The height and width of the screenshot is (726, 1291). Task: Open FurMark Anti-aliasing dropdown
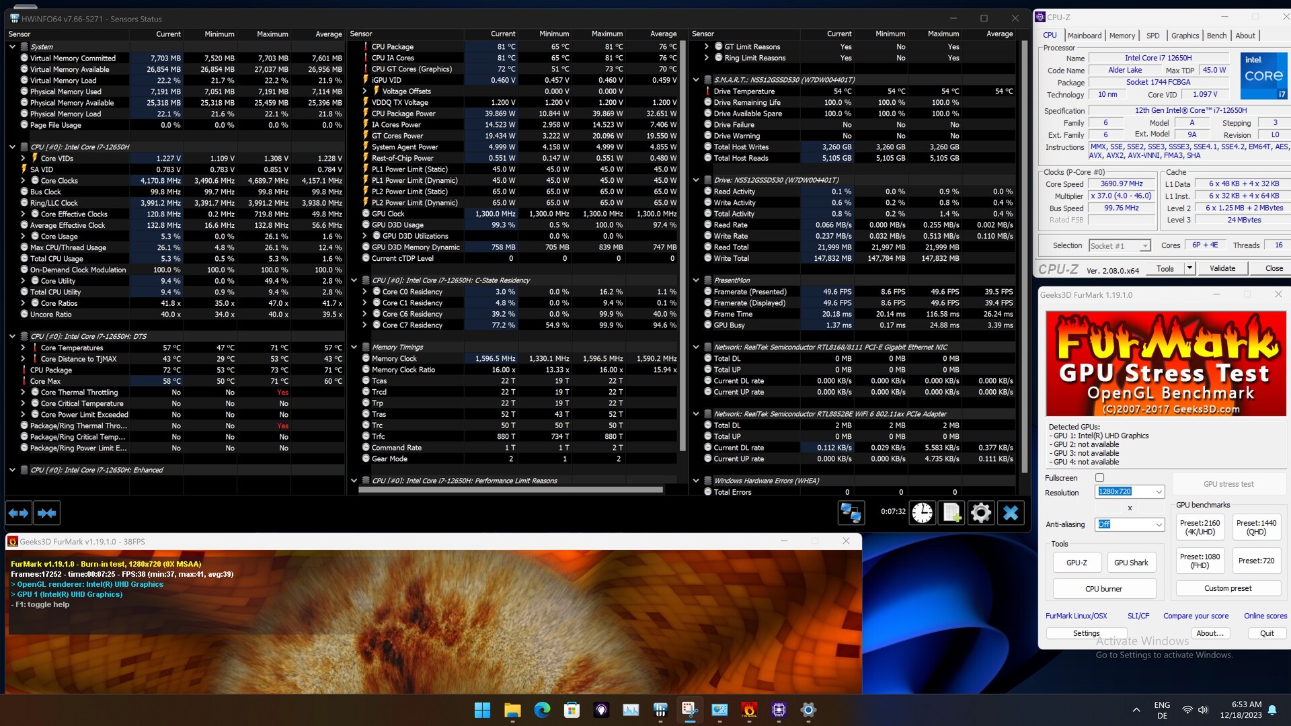pyautogui.click(x=1130, y=524)
